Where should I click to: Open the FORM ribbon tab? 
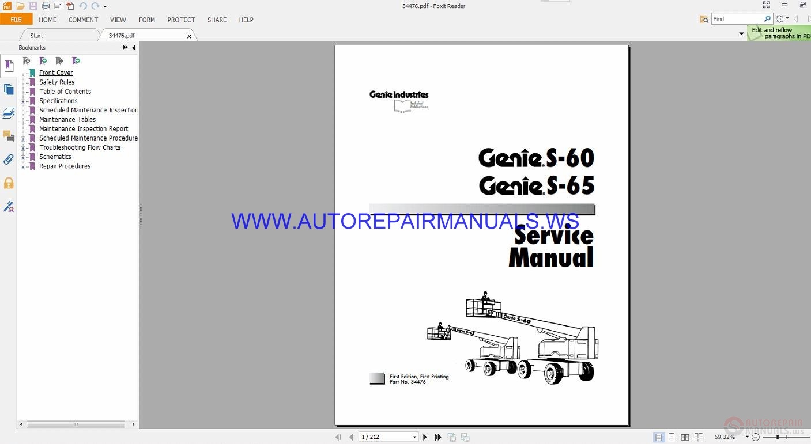(x=147, y=20)
